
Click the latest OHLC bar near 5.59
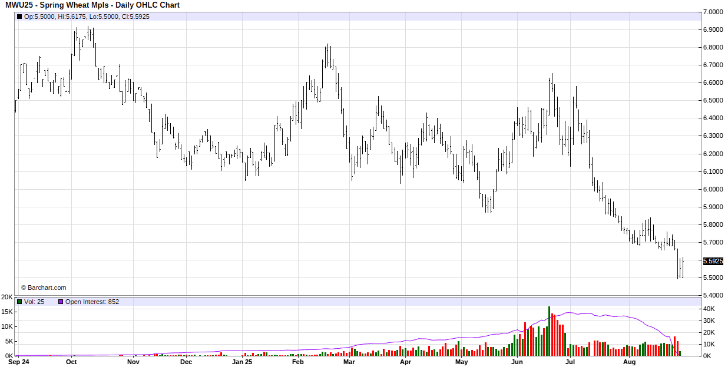coord(682,267)
